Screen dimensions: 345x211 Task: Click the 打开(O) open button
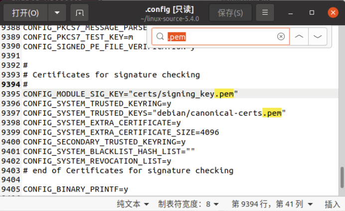tap(25, 12)
